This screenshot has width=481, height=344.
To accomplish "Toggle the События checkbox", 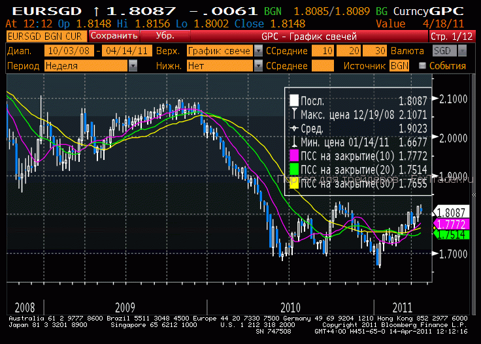I will (422, 65).
